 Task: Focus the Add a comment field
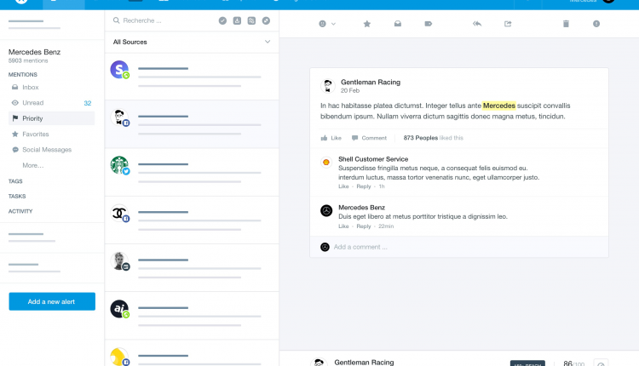click(459, 247)
